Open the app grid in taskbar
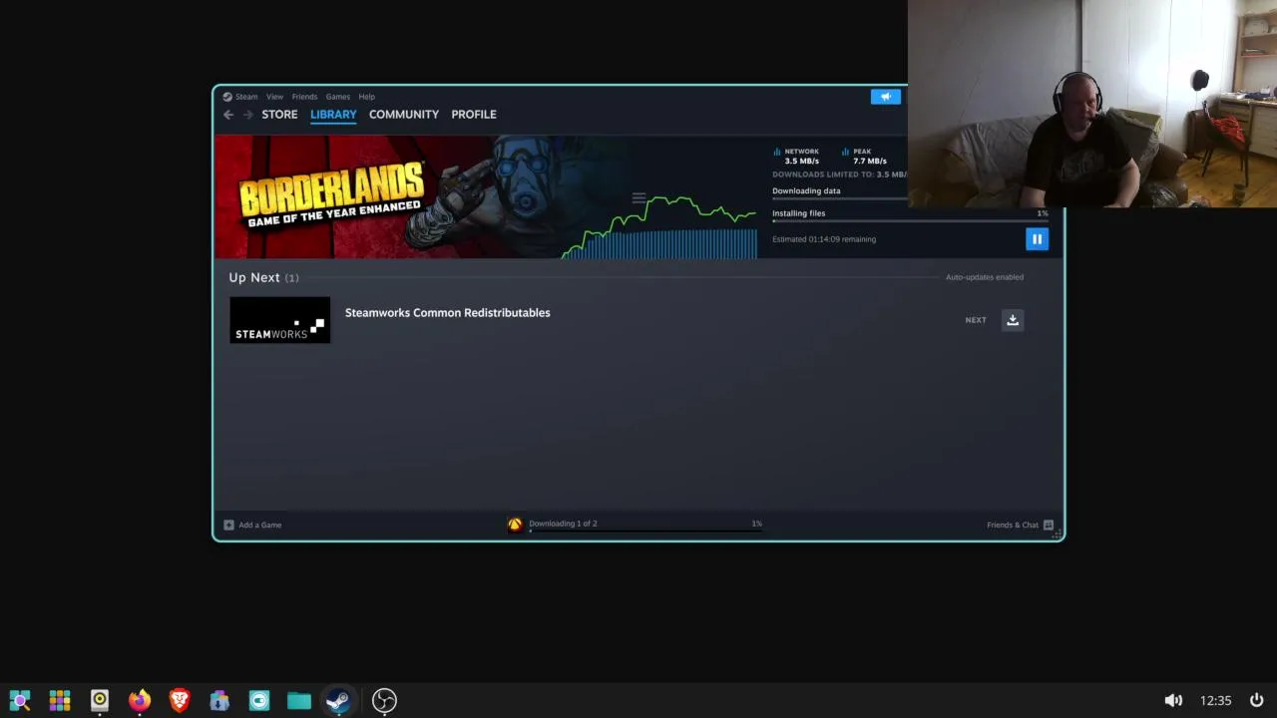The height and width of the screenshot is (718, 1277). (60, 701)
